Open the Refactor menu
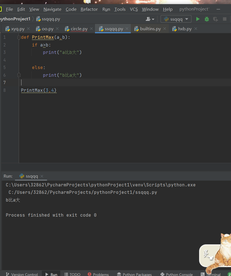Screen dimensions: 231x276 tap(89, 9)
